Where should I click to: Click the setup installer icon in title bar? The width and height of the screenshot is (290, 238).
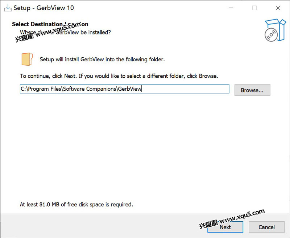pyautogui.click(x=8, y=8)
